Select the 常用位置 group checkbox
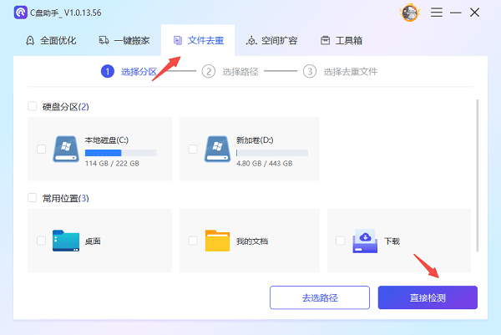The height and width of the screenshot is (335, 501). click(32, 198)
